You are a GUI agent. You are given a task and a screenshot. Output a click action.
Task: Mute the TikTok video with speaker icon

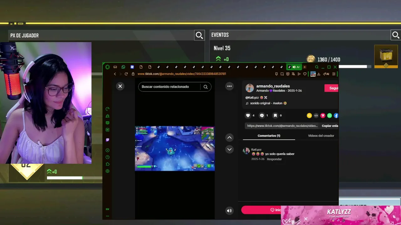coord(229,211)
